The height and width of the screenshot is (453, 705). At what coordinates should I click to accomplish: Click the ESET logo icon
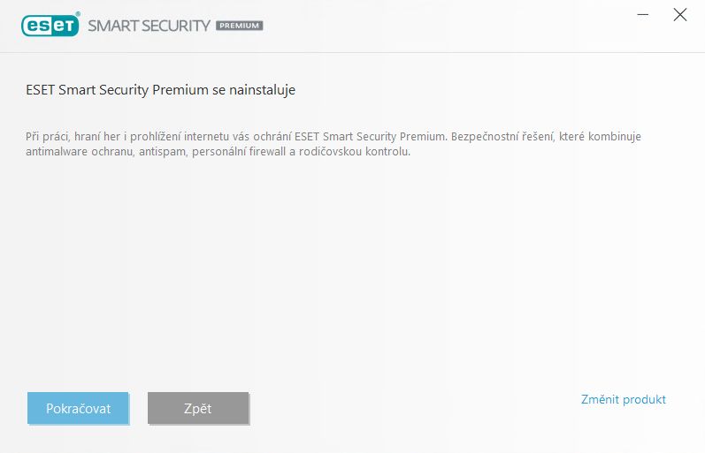pyautogui.click(x=50, y=26)
